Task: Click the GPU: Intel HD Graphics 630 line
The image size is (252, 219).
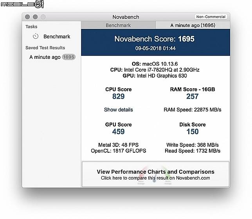Action: tap(155, 76)
